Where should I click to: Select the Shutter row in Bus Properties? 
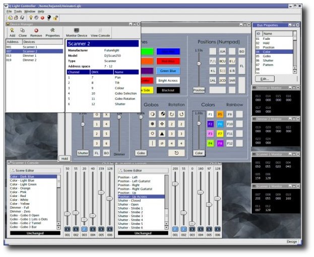pos(274,60)
